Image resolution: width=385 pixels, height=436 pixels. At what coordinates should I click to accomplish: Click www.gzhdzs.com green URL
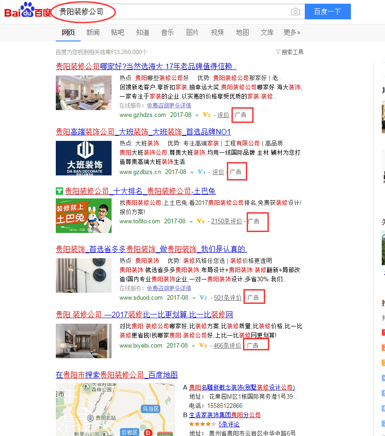click(142, 115)
